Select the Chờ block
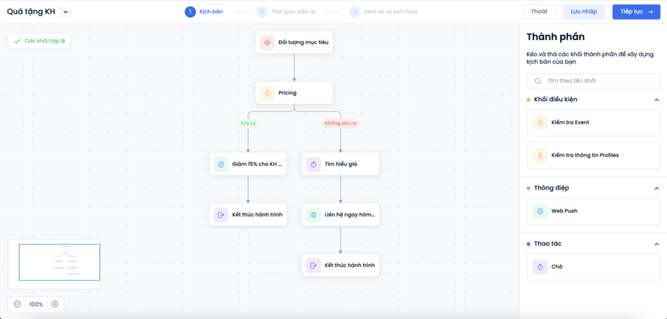The width and height of the screenshot is (667, 319). pyautogui.click(x=593, y=267)
